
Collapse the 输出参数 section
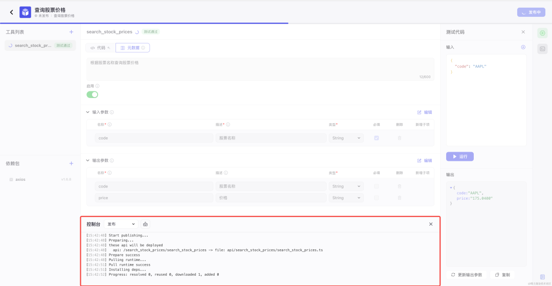(88, 160)
